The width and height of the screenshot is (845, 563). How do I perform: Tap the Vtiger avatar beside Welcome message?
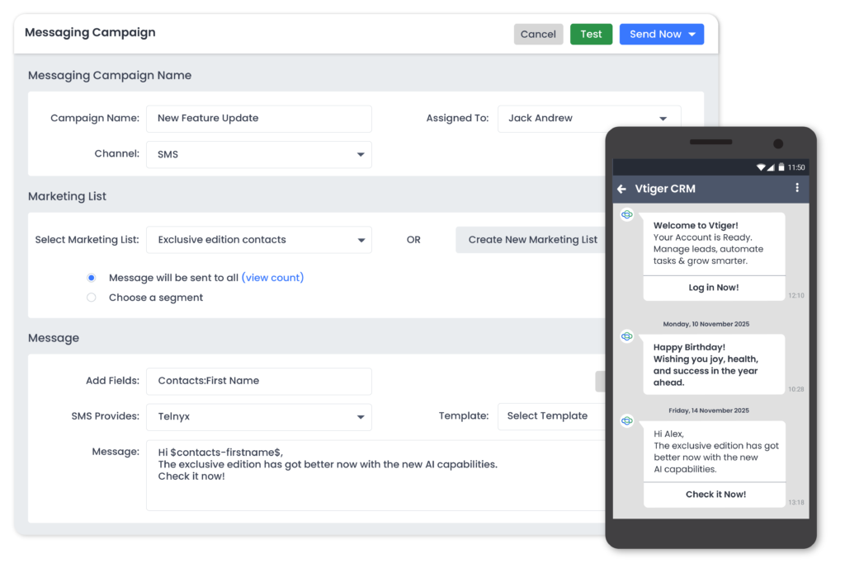626,214
